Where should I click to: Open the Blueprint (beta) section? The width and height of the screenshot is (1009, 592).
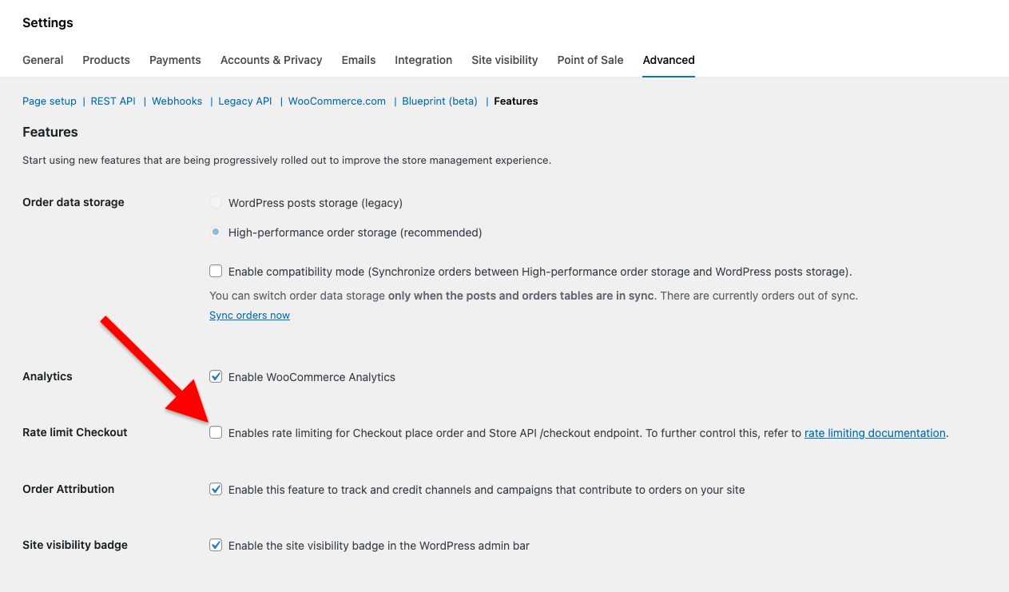pos(439,101)
